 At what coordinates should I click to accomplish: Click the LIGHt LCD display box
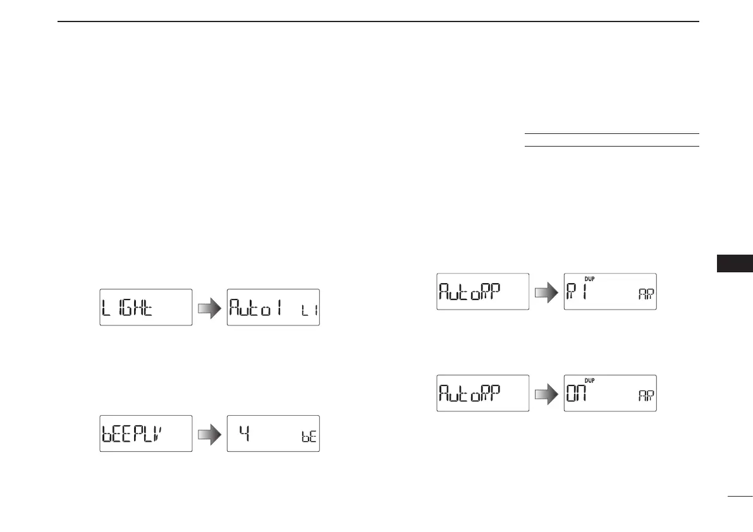[146, 308]
